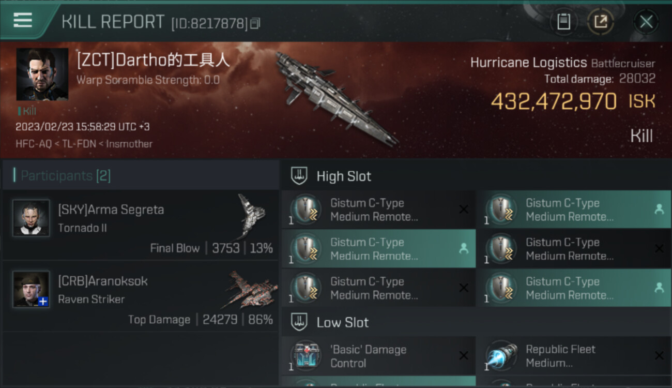Image resolution: width=672 pixels, height=388 pixels.
Task: Inspect the Hurricane Logistics ship image
Action: [336, 97]
